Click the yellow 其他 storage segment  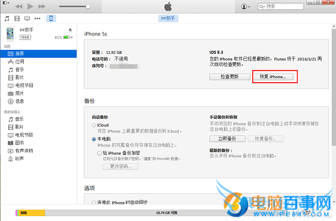pos(31,213)
